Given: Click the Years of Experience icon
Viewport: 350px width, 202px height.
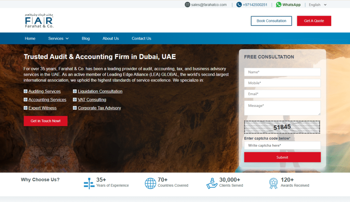Looking at the screenshot, I should click(89, 183).
